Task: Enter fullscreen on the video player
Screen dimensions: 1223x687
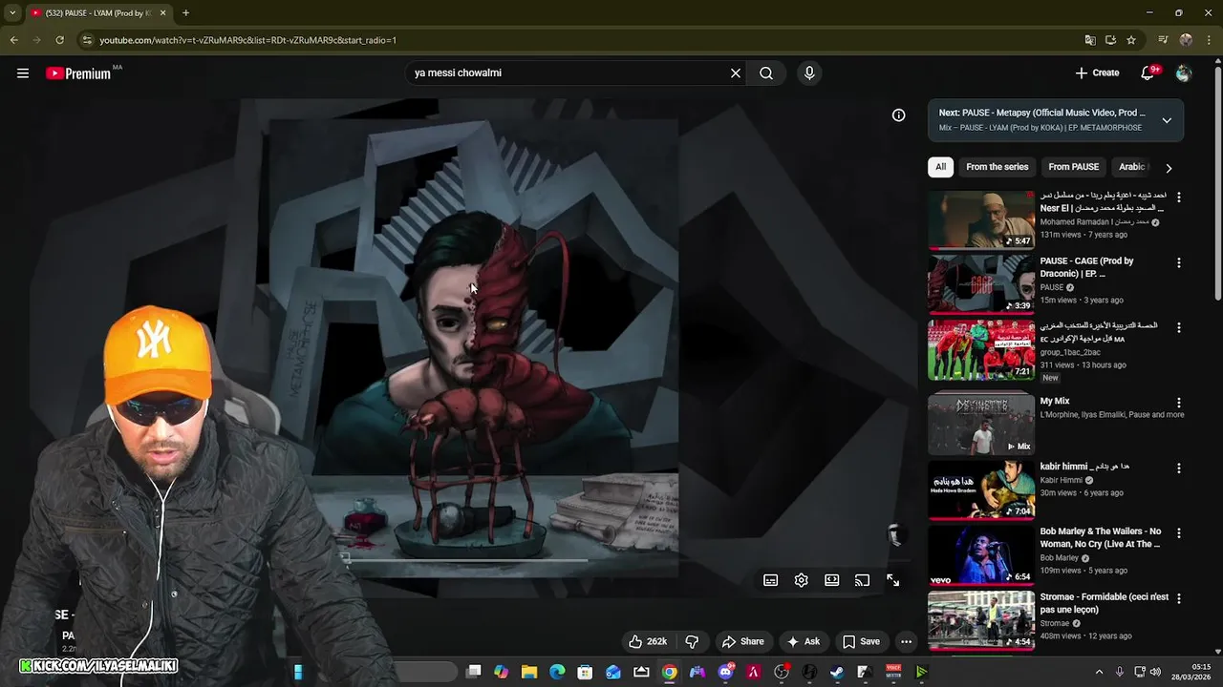Action: pos(892,580)
